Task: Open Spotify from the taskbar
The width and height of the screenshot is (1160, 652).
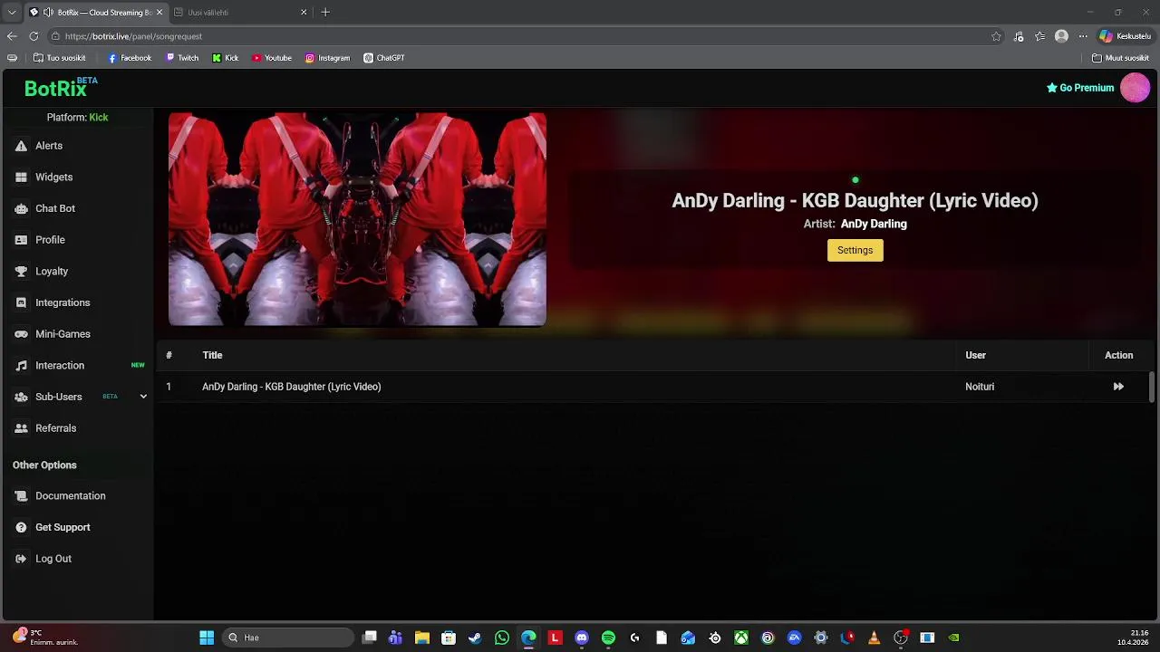Action: click(x=608, y=638)
